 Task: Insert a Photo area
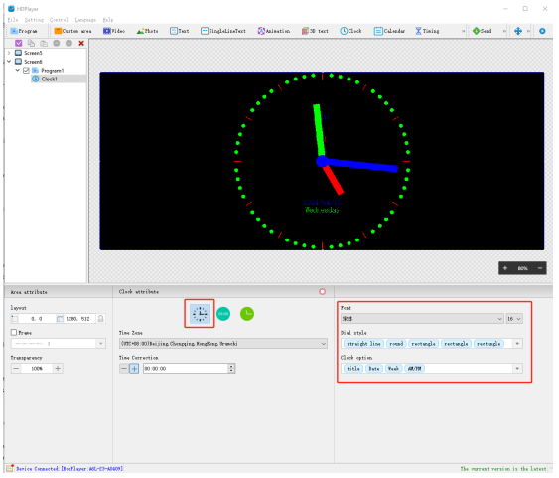(x=148, y=31)
